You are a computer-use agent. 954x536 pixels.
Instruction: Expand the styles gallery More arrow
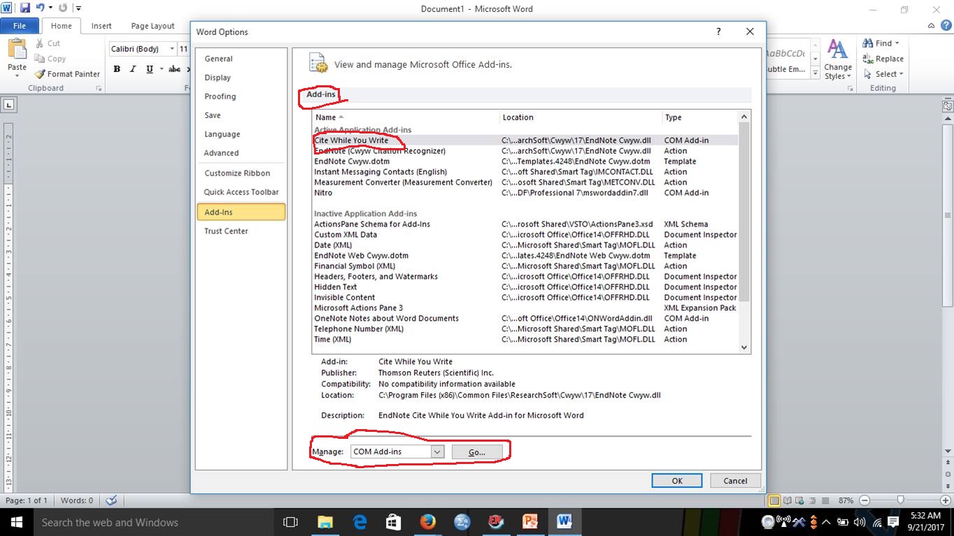tap(815, 73)
